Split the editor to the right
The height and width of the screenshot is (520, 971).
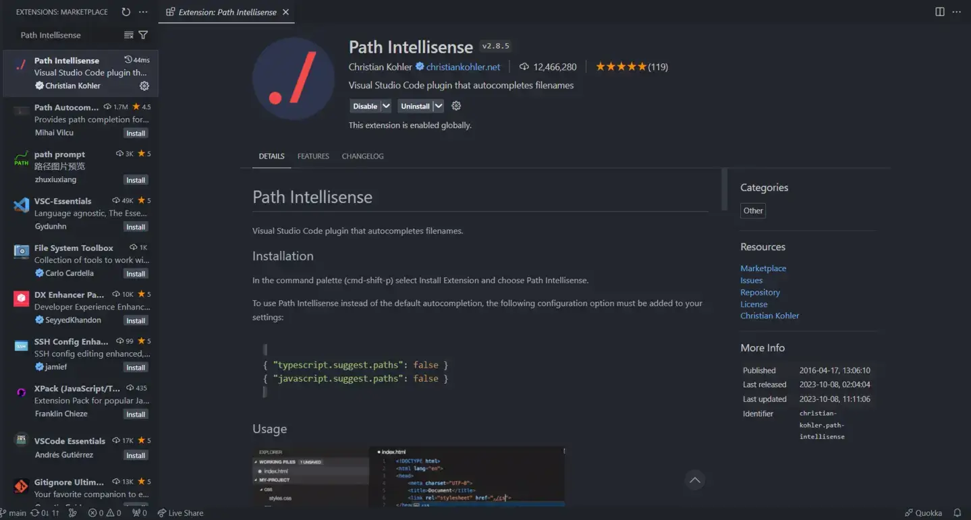(940, 11)
